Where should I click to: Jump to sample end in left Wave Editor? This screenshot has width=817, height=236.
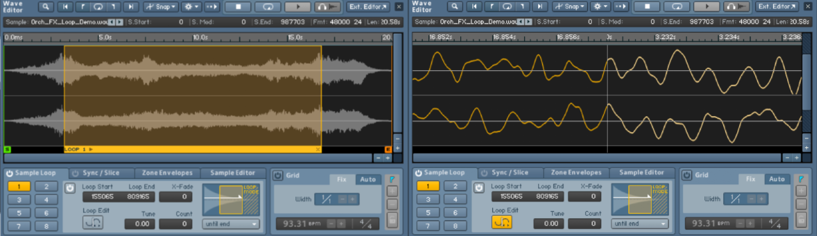pos(130,6)
